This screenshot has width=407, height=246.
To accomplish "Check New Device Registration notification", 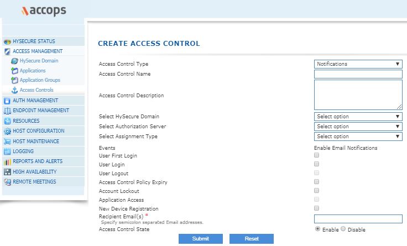I will tap(316, 208).
